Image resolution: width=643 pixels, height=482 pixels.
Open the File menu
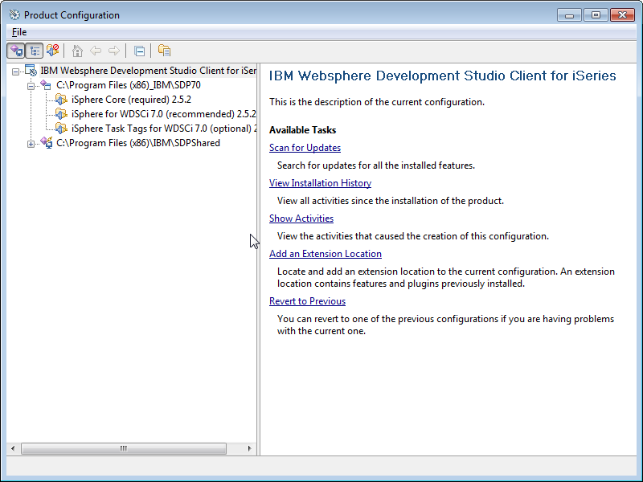point(19,32)
